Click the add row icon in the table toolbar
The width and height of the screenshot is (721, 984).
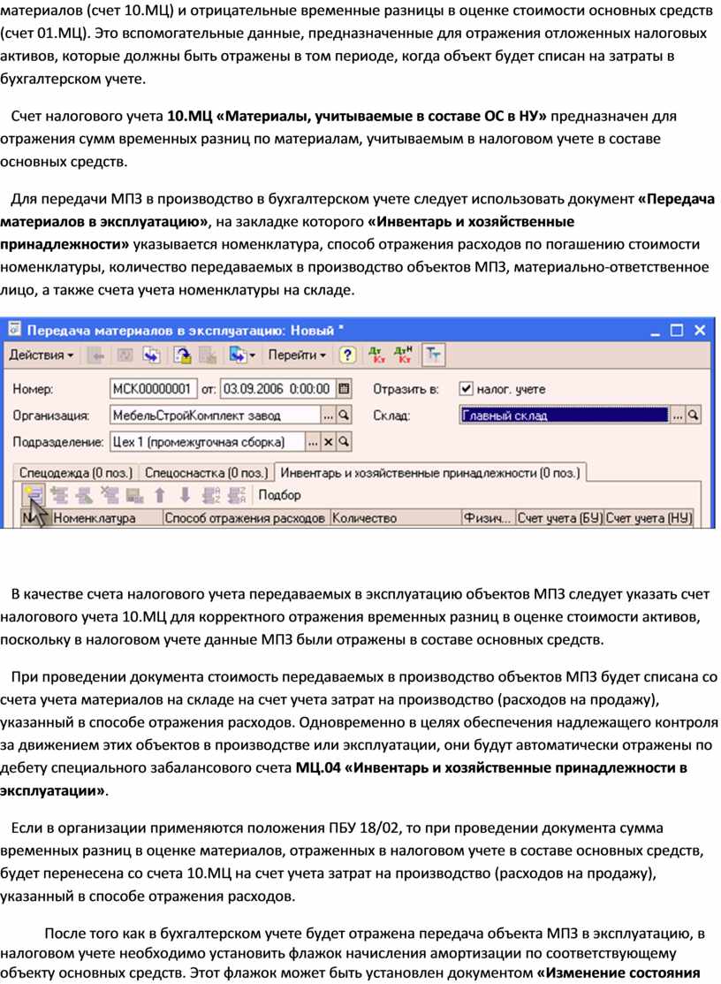[x=33, y=495]
